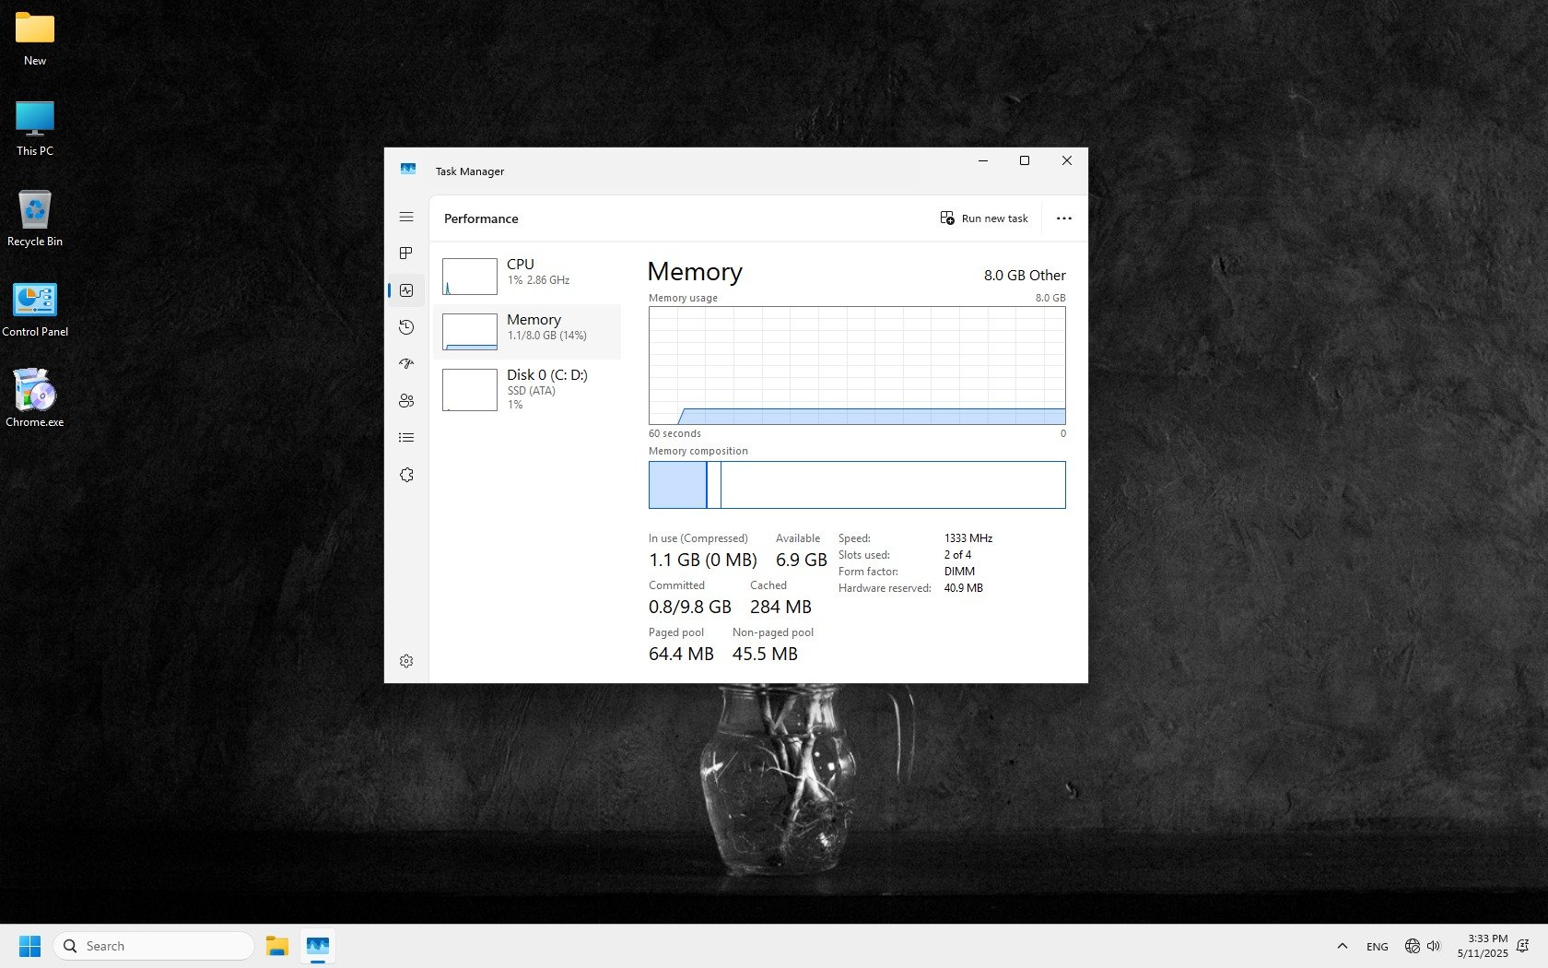Select the Performance sidebar icon
This screenshot has width=1548, height=968.
[x=406, y=290]
